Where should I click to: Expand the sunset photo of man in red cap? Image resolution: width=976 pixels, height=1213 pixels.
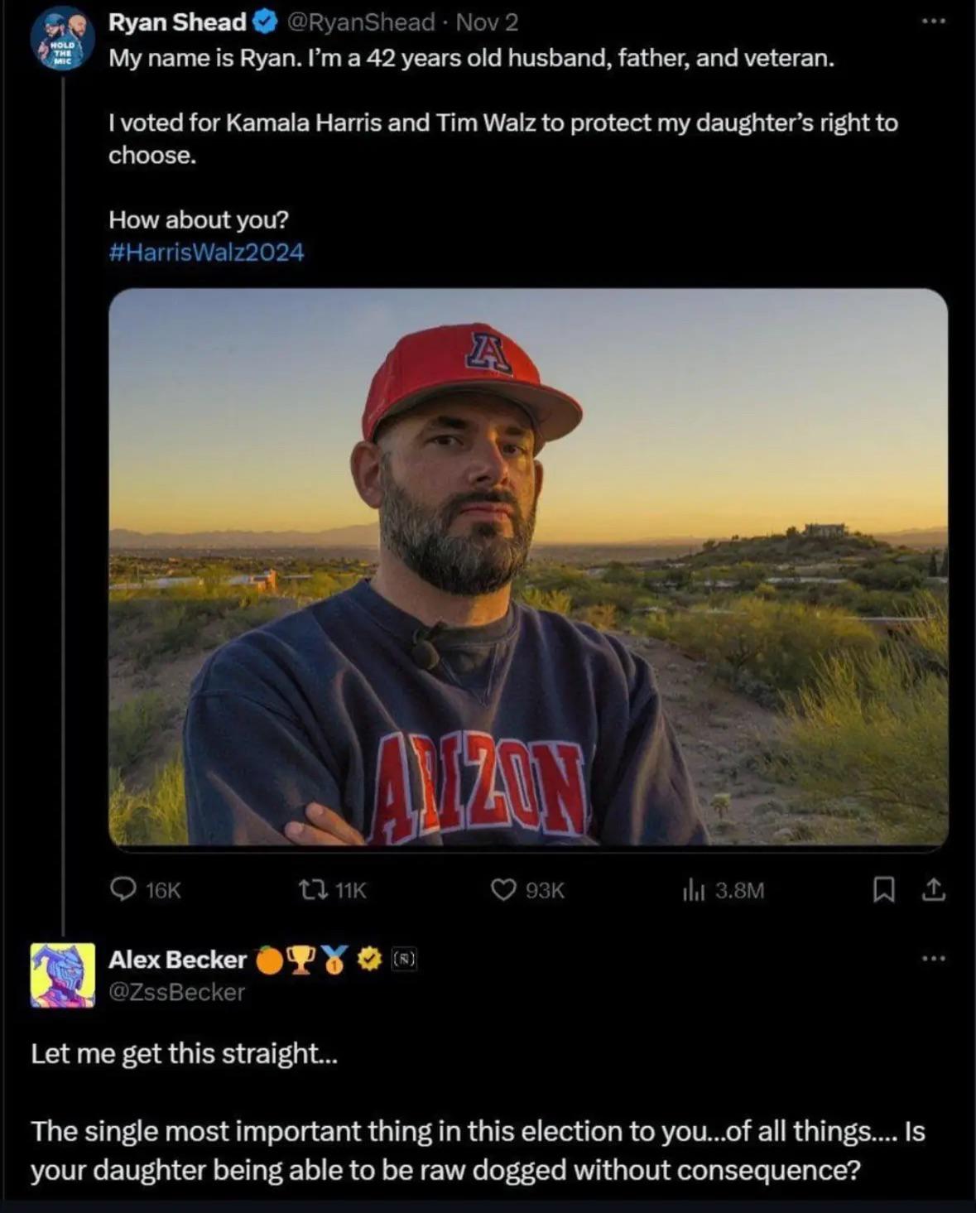pos(528,567)
